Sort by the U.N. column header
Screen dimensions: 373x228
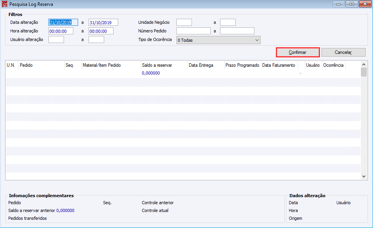pyautogui.click(x=12, y=65)
